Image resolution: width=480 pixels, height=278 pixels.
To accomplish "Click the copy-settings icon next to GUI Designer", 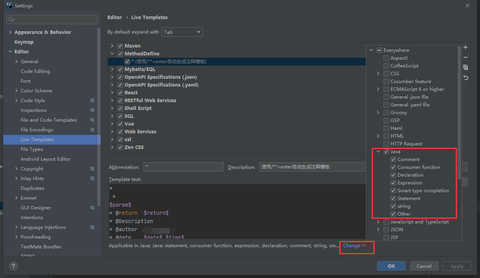I will click(x=92, y=207).
